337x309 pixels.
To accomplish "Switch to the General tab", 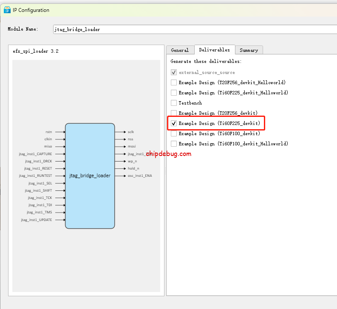I will click(179, 50).
